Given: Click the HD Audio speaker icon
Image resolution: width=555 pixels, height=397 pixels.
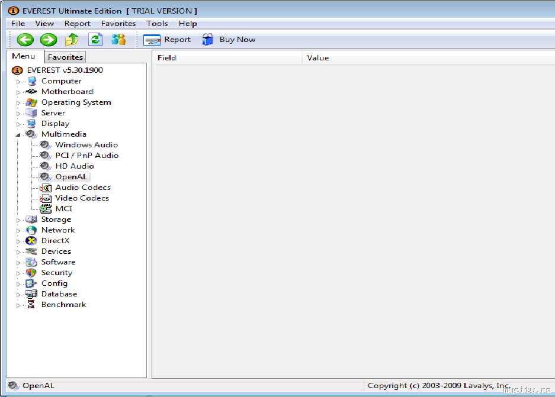Looking at the screenshot, I should (46, 166).
